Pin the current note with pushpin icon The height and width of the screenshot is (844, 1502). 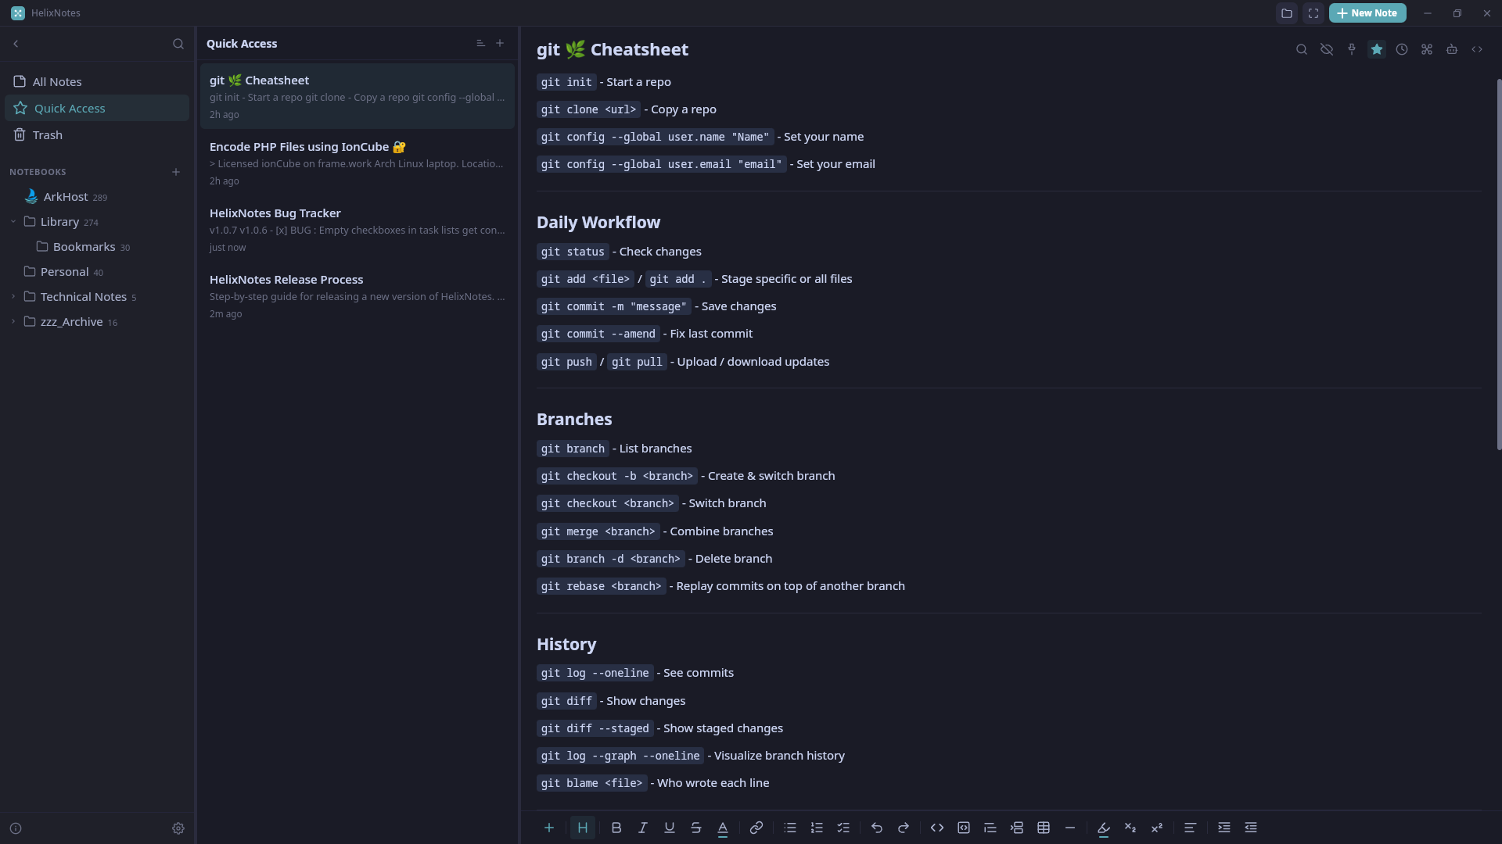point(1352,49)
